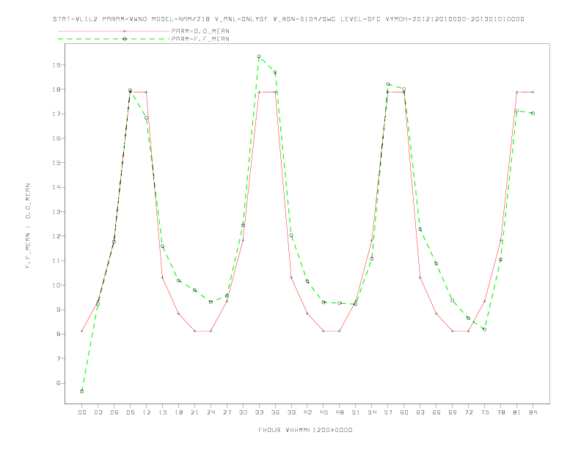This screenshot has width=581, height=449.
Task: Select green F.F_MEAN marker at hour 75
Action: pos(485,329)
